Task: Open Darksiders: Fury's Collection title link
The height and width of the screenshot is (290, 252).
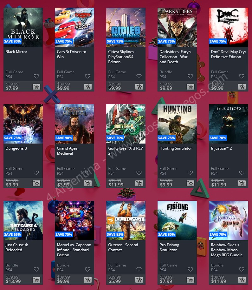Action: click(x=175, y=57)
